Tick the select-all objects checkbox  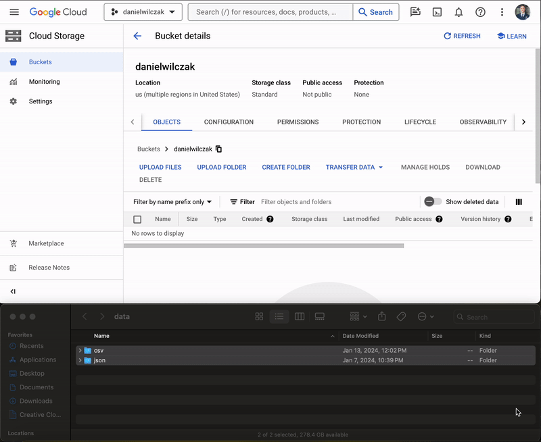[x=137, y=219]
